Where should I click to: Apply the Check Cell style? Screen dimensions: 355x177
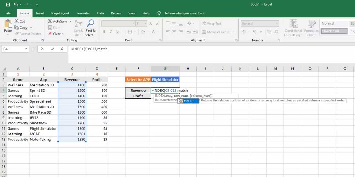(334, 31)
